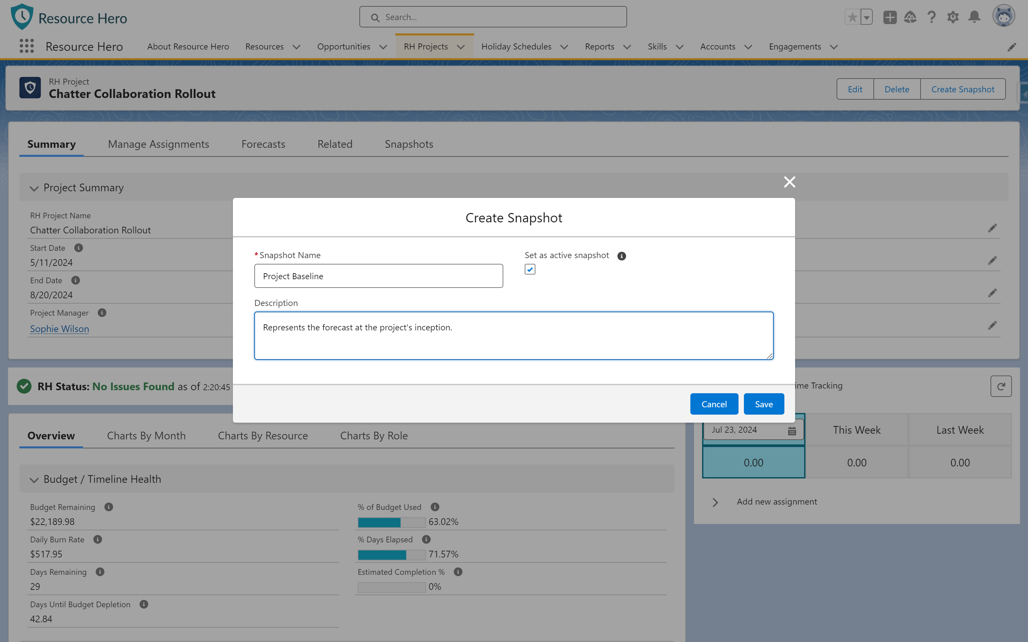The width and height of the screenshot is (1028, 642).
Task: Open the help question mark icon
Action: 932,17
